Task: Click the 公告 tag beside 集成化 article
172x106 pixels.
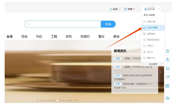Action: point(117,76)
